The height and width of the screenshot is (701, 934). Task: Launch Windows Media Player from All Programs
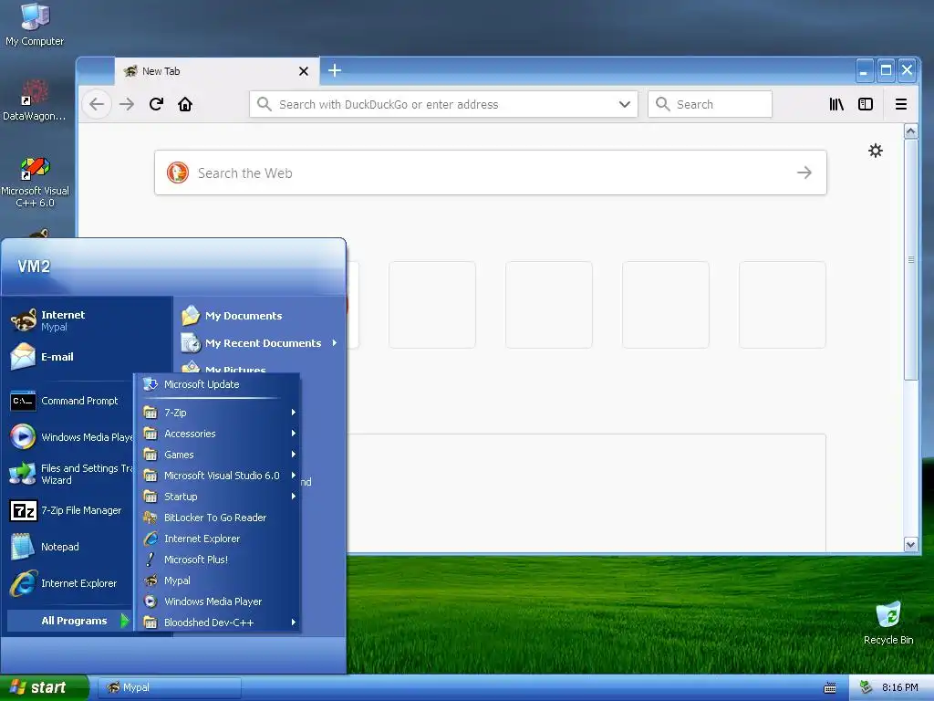[x=218, y=602]
